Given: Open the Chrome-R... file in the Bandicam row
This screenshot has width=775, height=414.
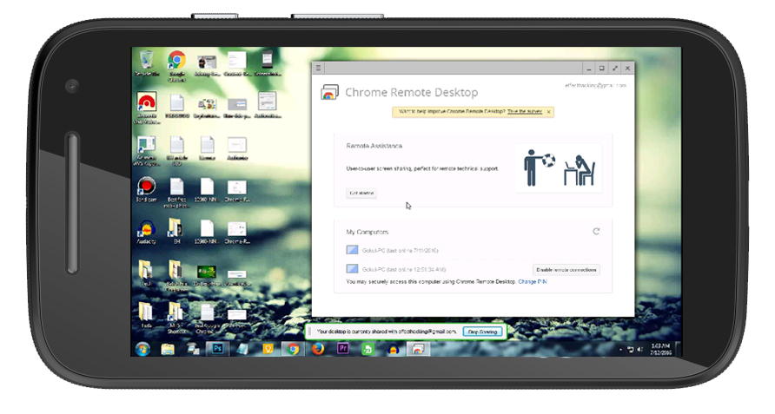Looking at the screenshot, I should 237,191.
